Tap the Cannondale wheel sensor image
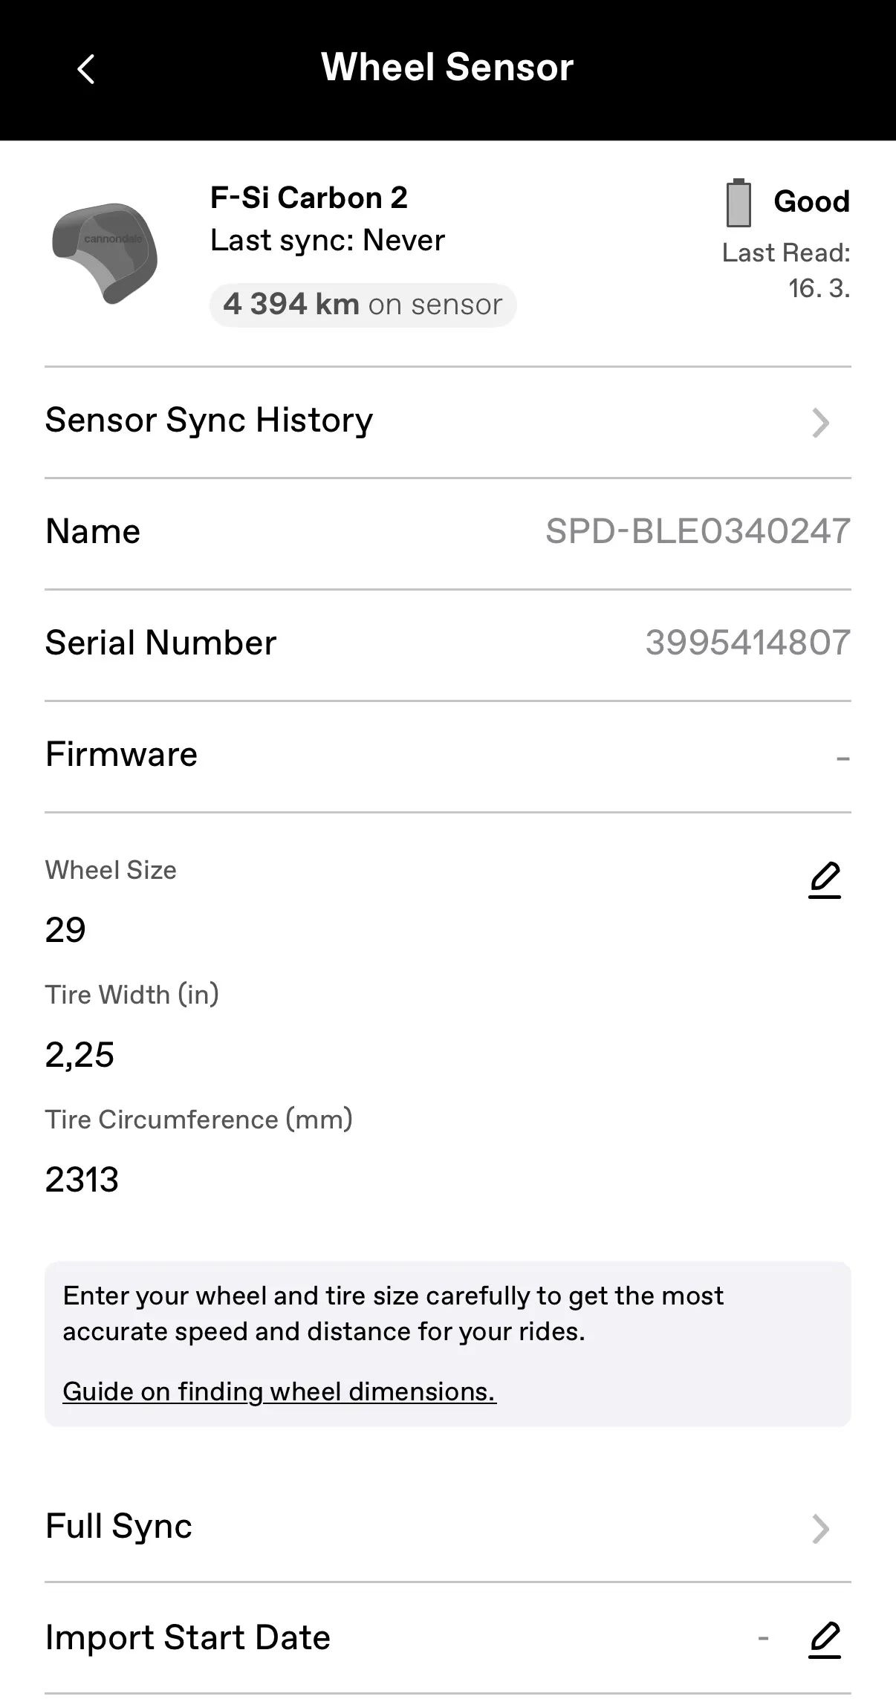The image size is (896, 1699). point(105,253)
